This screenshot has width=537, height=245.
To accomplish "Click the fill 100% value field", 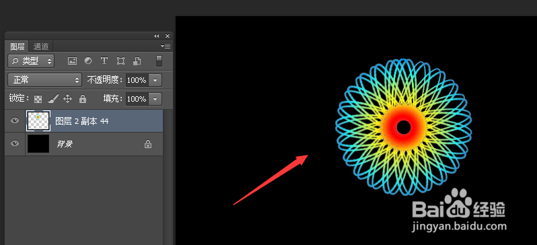I will click(137, 99).
